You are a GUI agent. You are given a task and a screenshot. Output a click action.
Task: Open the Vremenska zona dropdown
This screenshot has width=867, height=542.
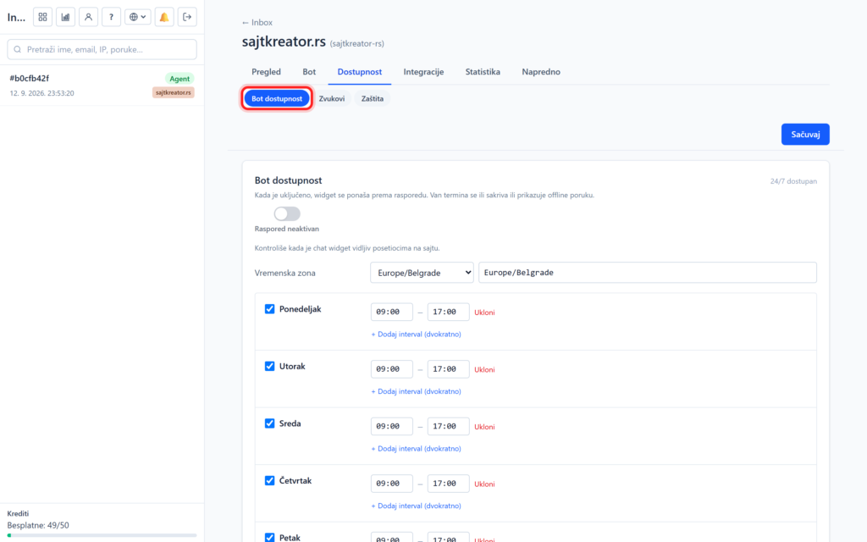pos(422,273)
